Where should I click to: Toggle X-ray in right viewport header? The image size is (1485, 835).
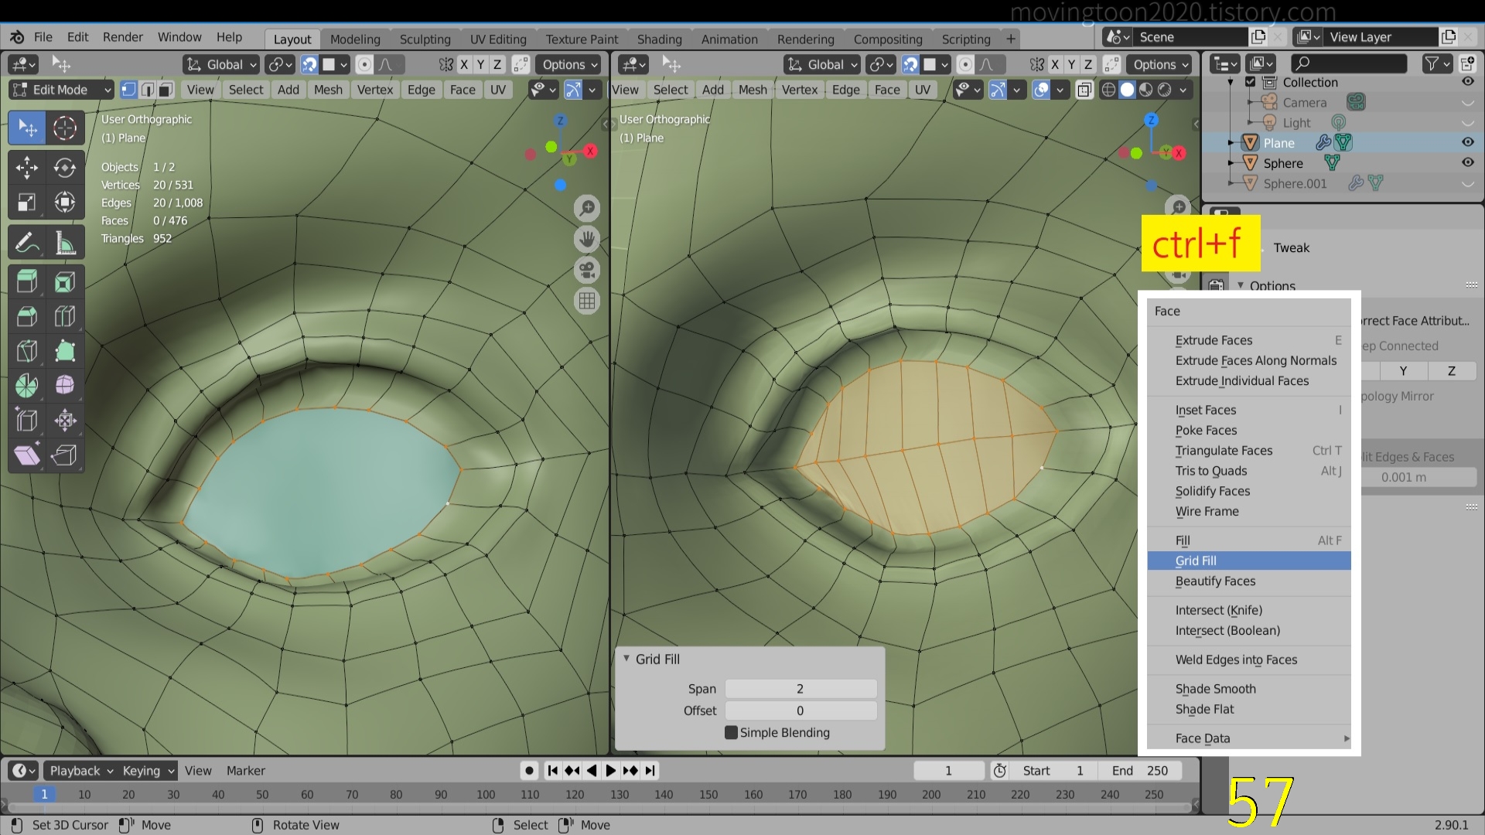click(x=1084, y=90)
